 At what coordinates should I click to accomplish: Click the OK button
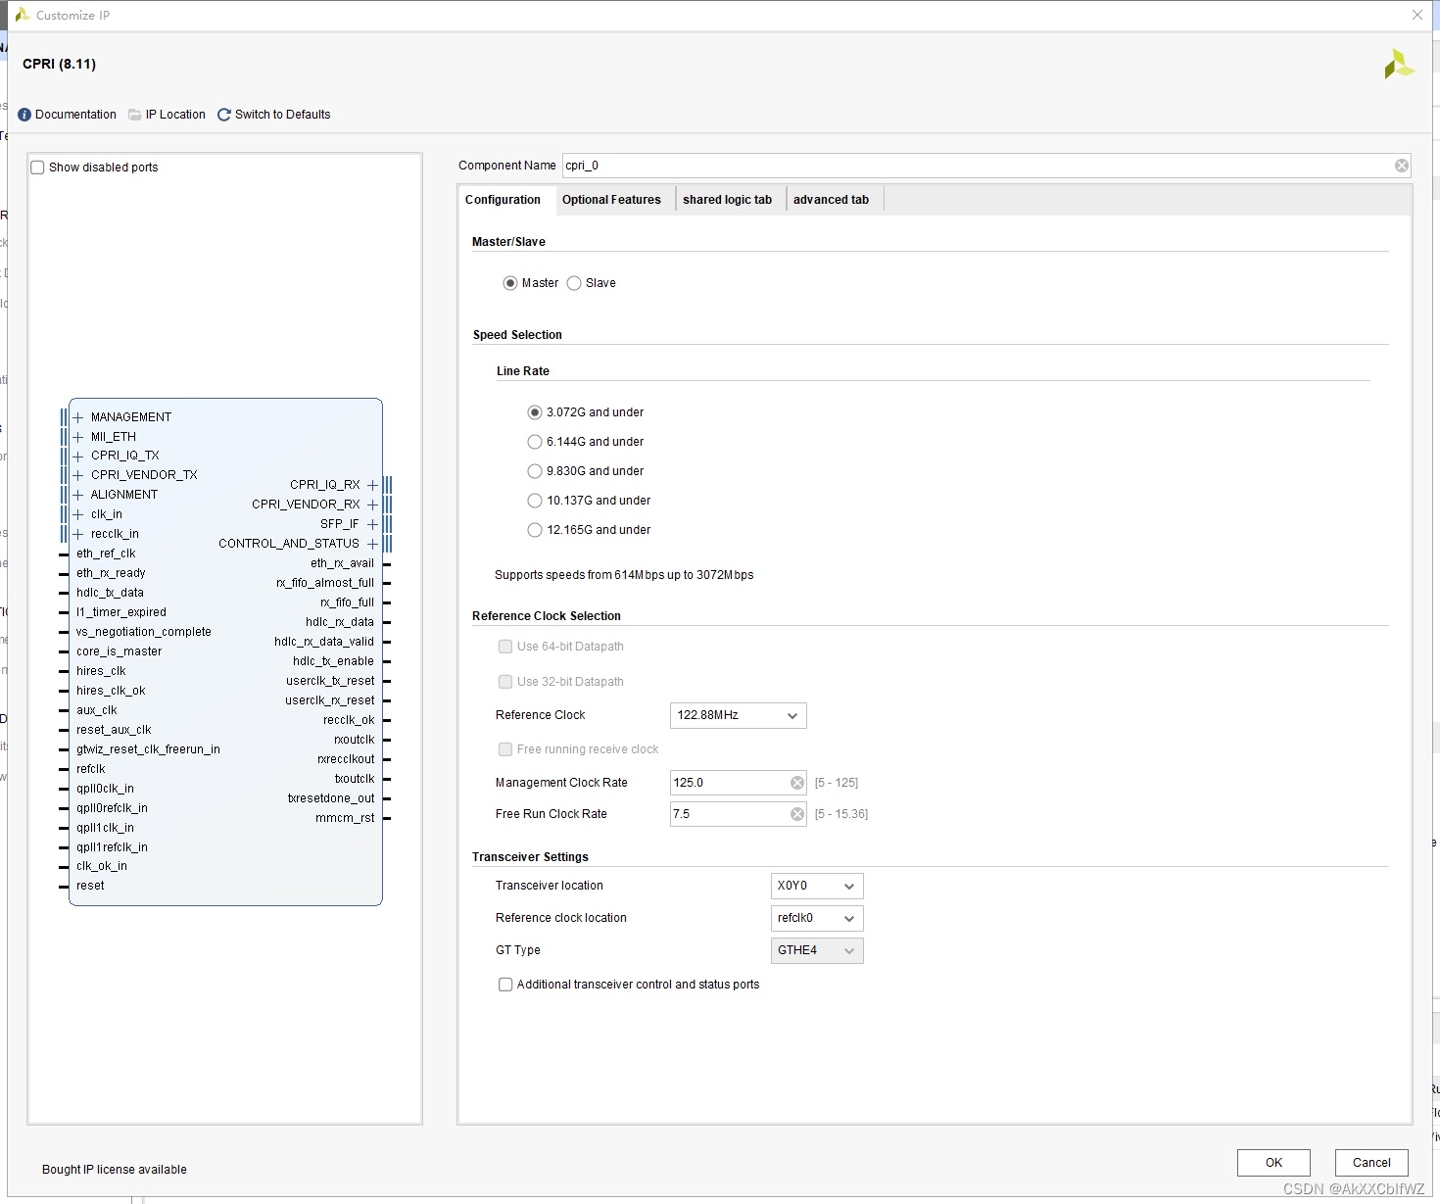pos(1273,1163)
